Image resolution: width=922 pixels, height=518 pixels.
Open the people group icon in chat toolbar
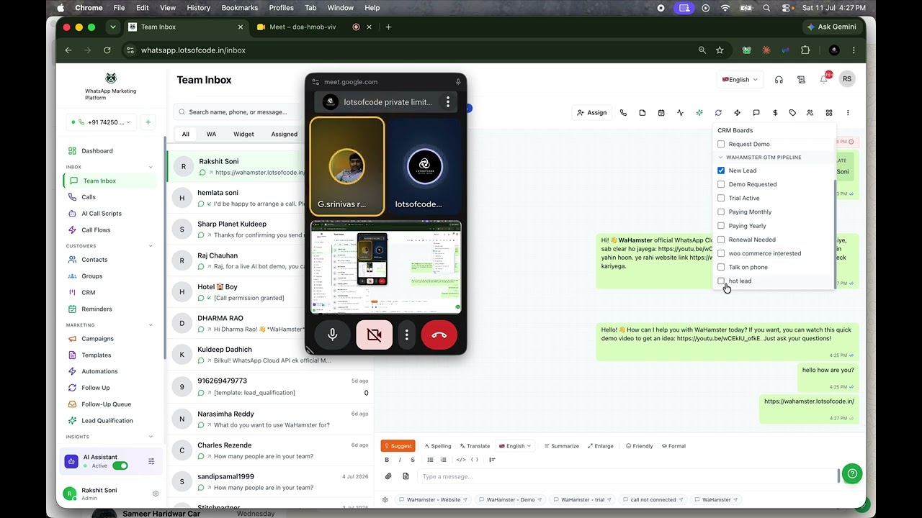pos(810,113)
